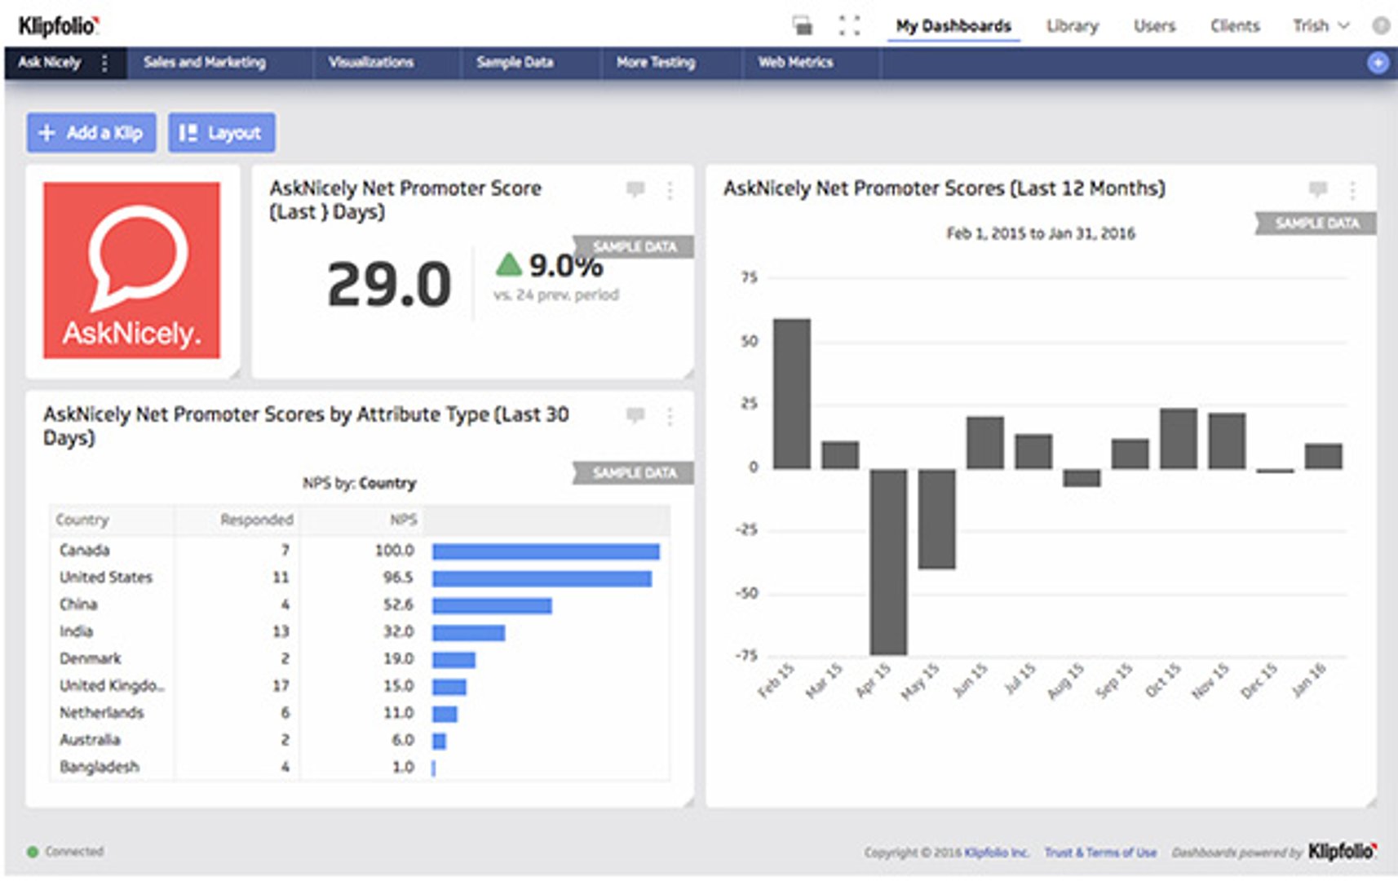Select the India row
The height and width of the screenshot is (881, 1398).
coord(360,631)
